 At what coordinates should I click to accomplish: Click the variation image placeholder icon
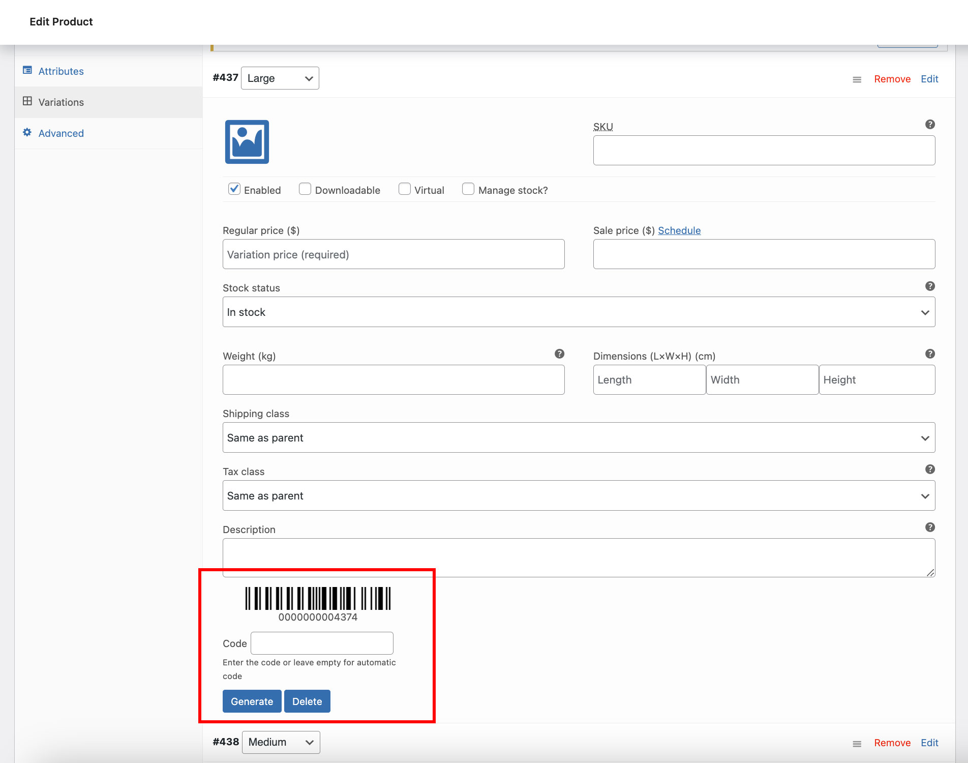(247, 142)
